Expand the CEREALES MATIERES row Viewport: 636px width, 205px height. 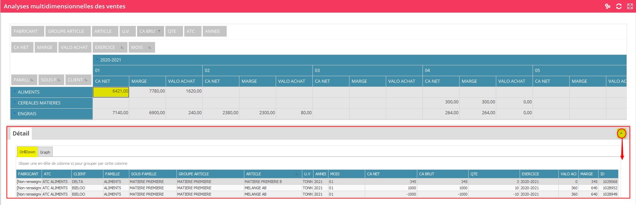pyautogui.click(x=15, y=103)
